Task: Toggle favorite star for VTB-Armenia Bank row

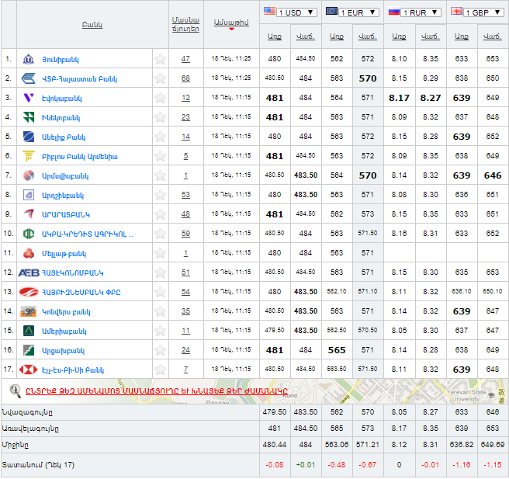Action: click(x=160, y=78)
